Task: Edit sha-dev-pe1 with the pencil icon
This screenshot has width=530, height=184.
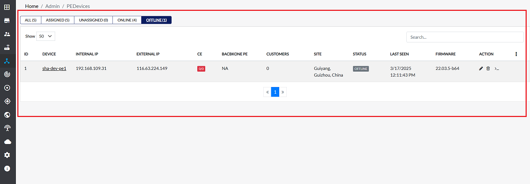Action: (481, 68)
